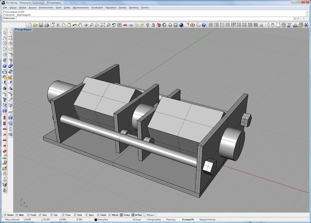
Task: Click the New document icon
Action: pos(30,25)
